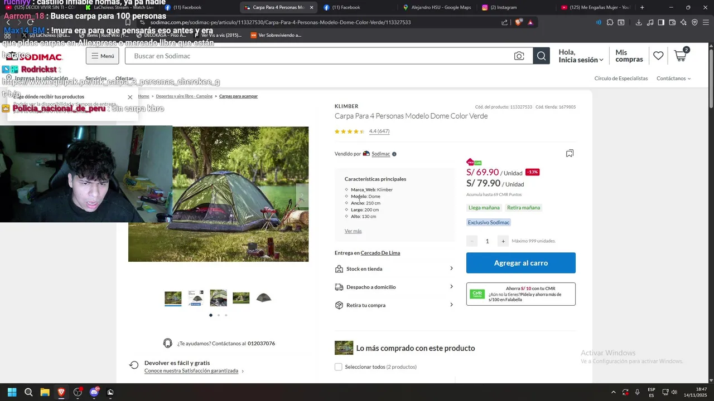Open 'Mis compras'
The height and width of the screenshot is (401, 714).
tap(629, 56)
